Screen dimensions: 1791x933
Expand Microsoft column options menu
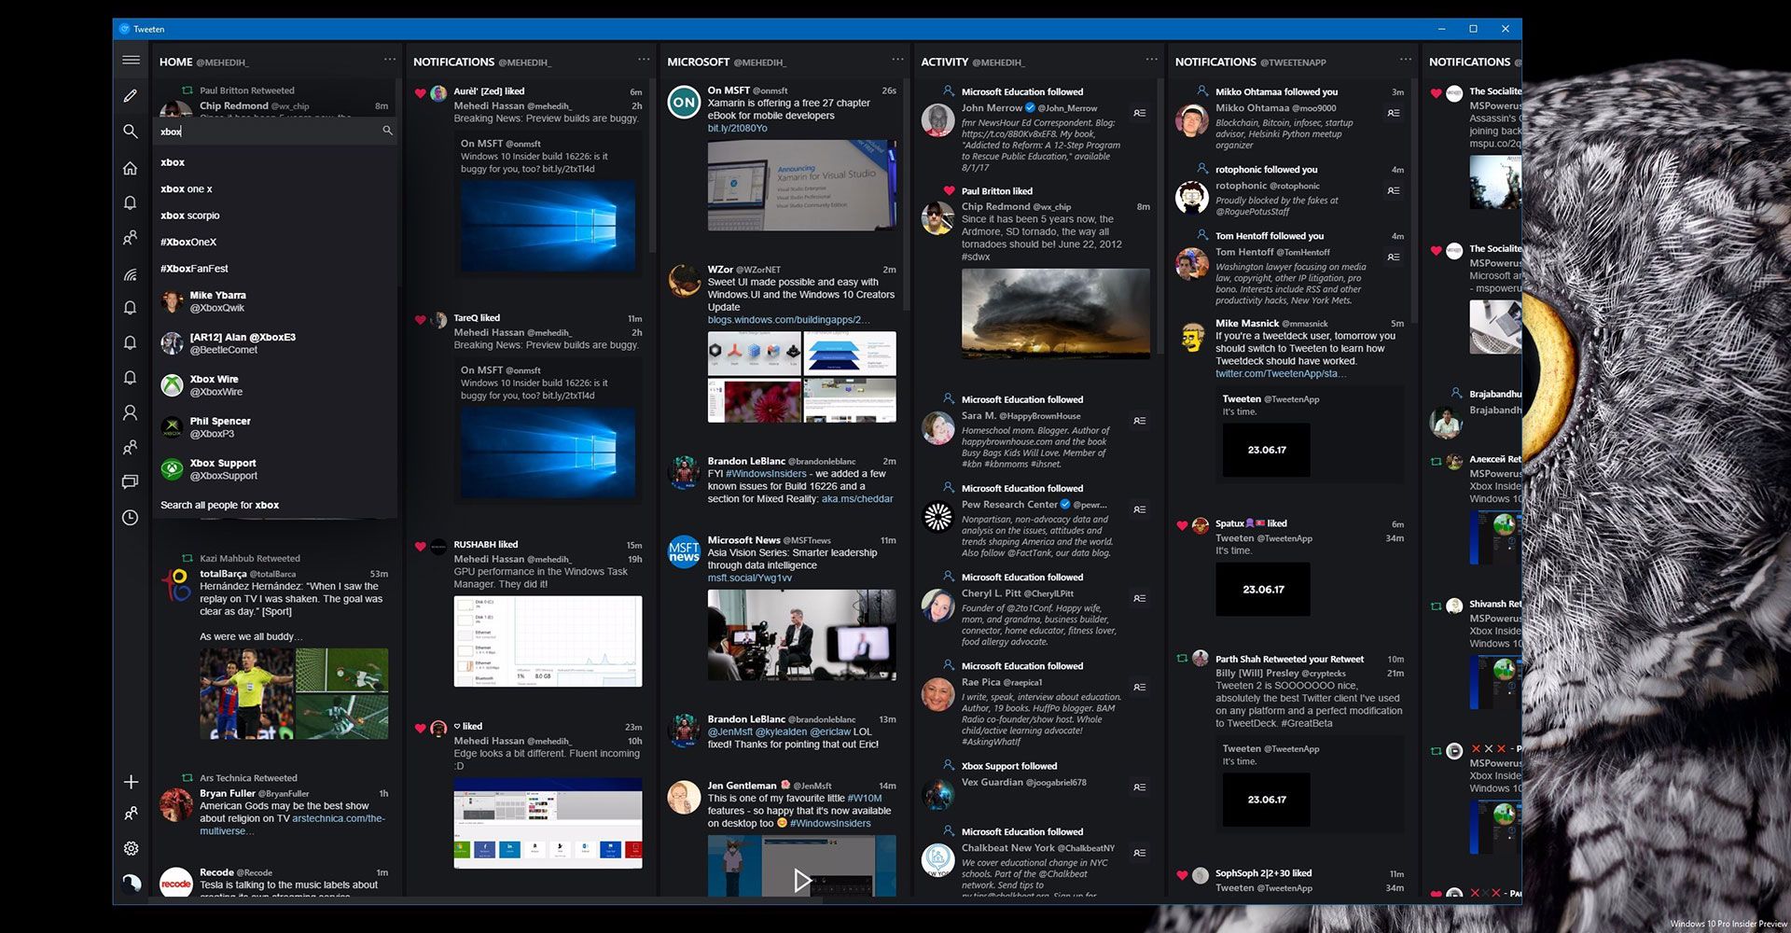point(897,60)
